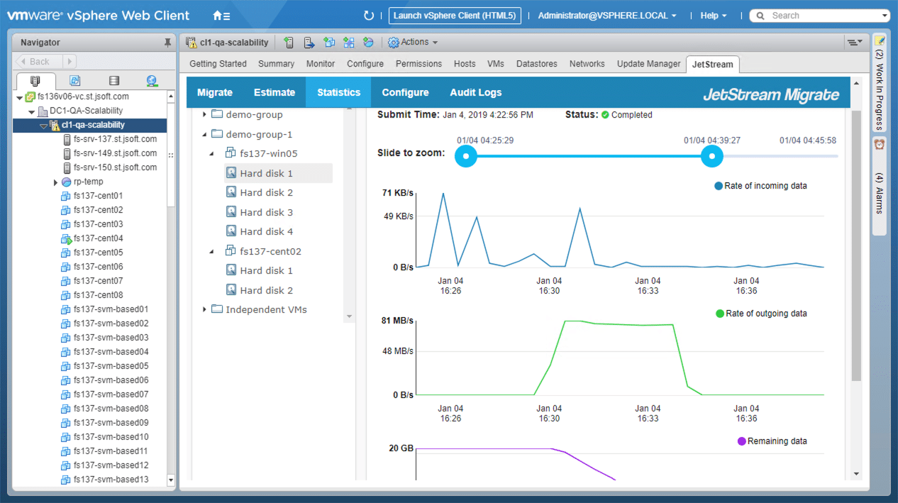Viewport: 898px width, 503px height.
Task: Click the New Resource Pool toolbar icon
Action: click(368, 43)
